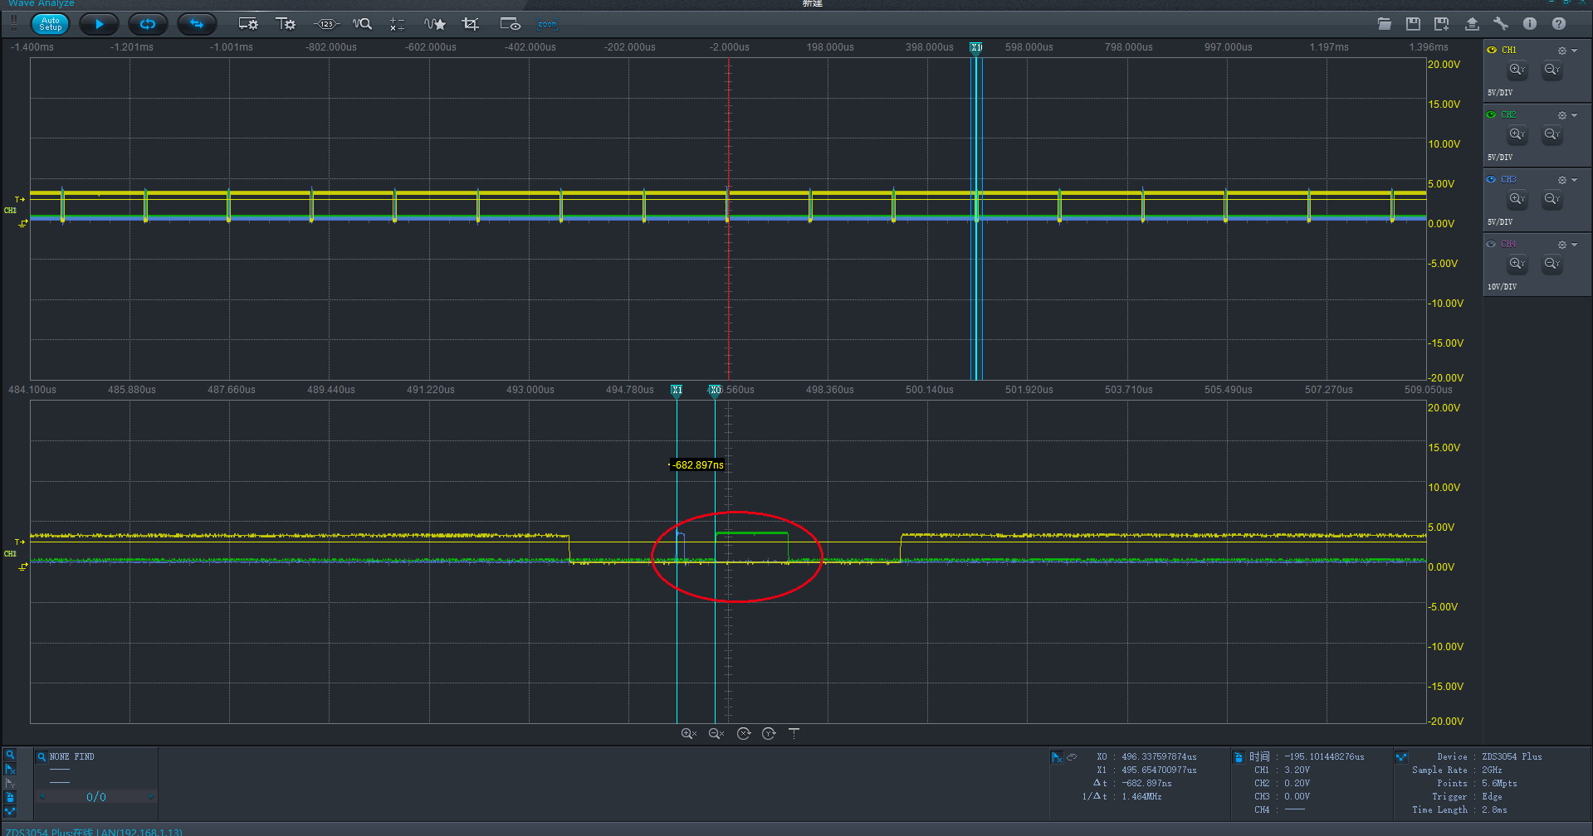Open the help question mark icon
This screenshot has height=836, width=1593.
[1559, 24]
